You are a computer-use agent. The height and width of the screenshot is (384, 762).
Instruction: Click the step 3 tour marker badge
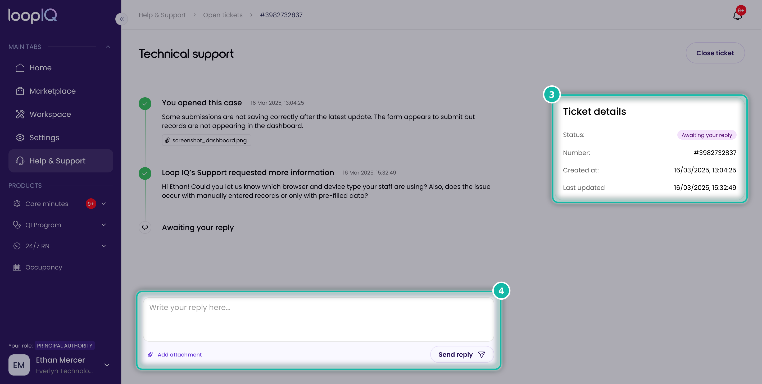click(x=552, y=95)
